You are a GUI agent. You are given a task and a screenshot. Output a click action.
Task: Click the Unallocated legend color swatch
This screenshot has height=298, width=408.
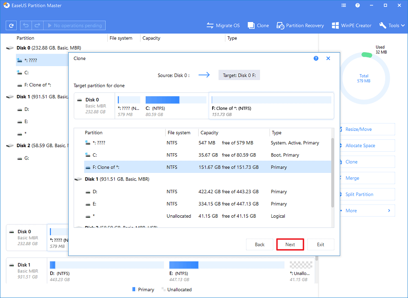(x=164, y=289)
